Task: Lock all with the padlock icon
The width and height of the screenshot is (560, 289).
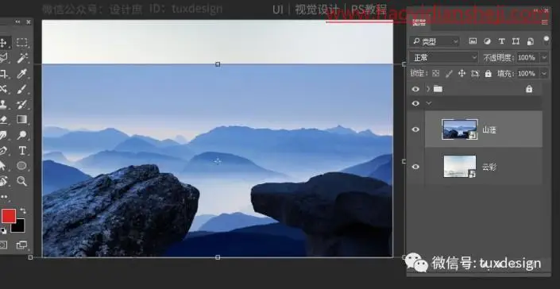Action: pos(488,74)
